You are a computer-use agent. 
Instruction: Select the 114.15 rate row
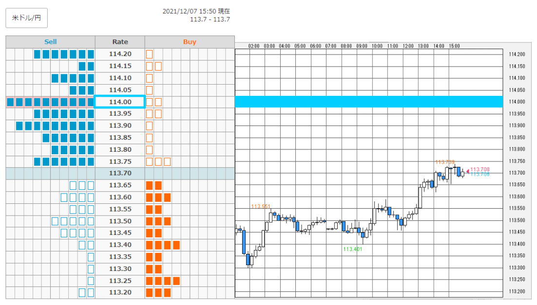(120, 66)
